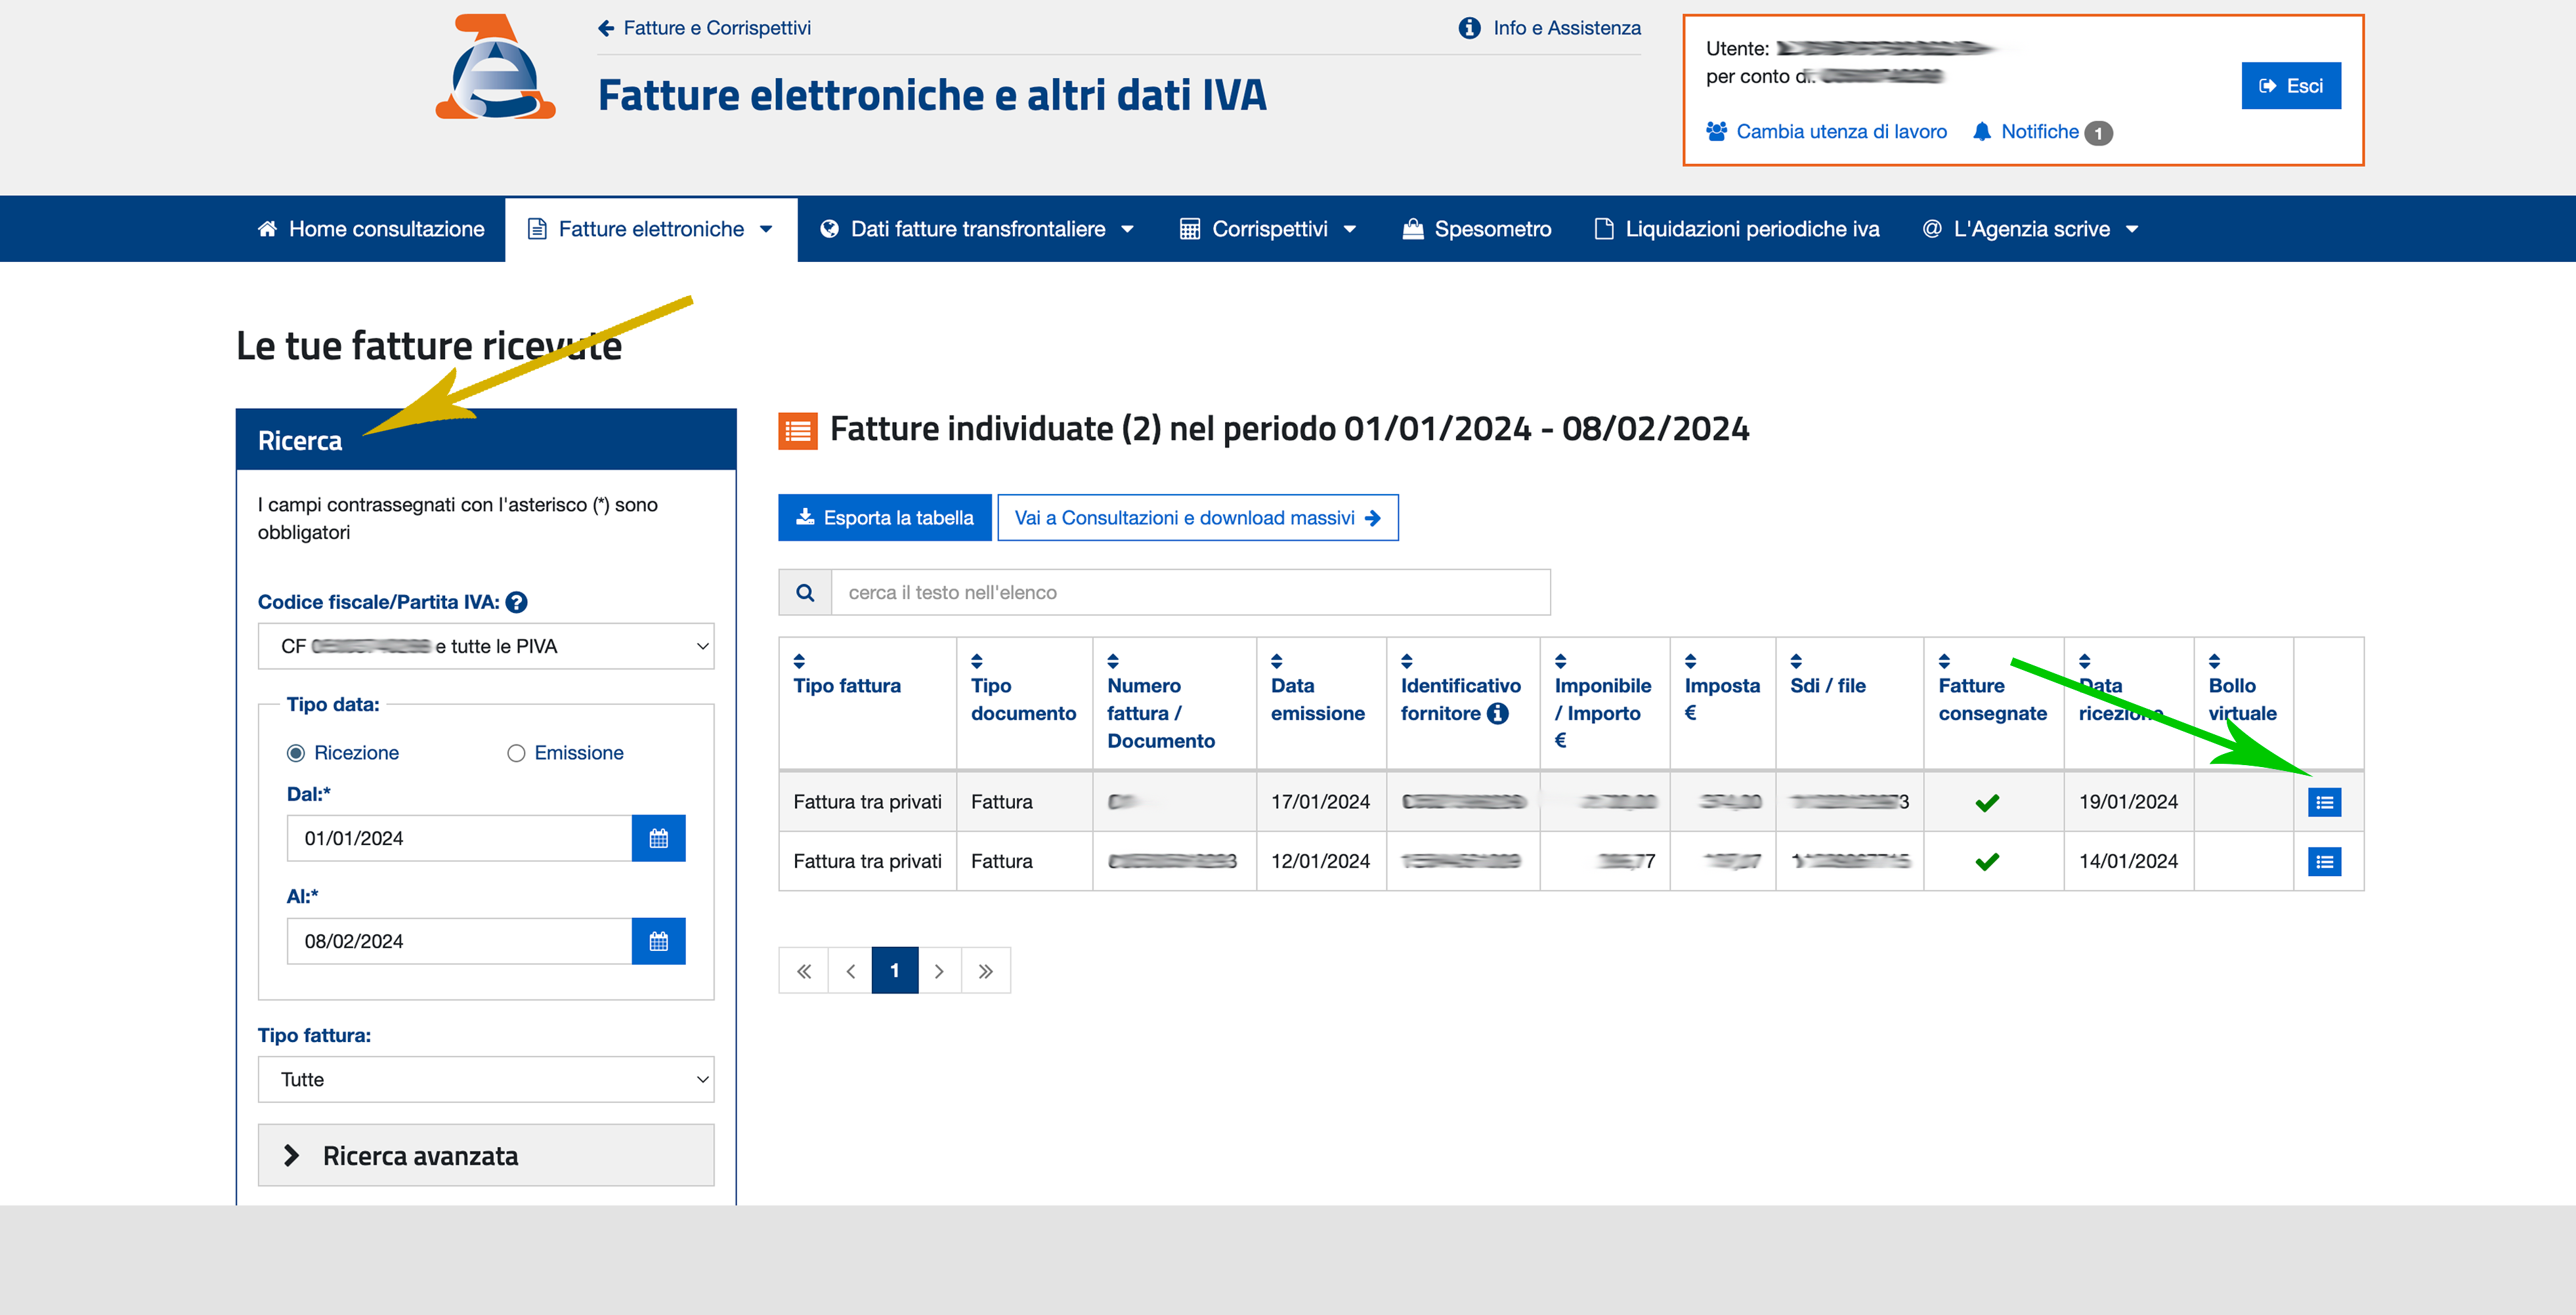Image resolution: width=2576 pixels, height=1315 pixels.
Task: Click help icon next to Codice fiscale/Partita IVA
Action: coord(516,602)
